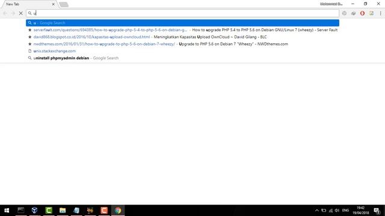
Task: Open the david868.blogspot.co.id OwnCloud upload suggestion
Action: tap(182, 37)
